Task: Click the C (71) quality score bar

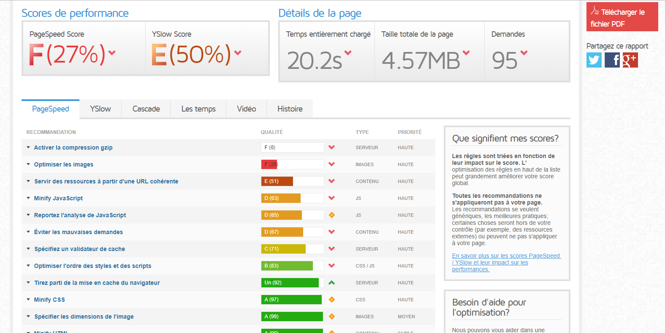Action: (293, 249)
